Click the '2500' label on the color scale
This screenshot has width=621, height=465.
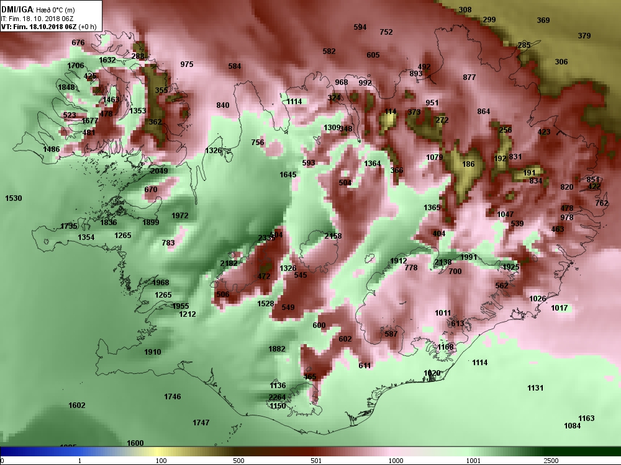[550, 461]
